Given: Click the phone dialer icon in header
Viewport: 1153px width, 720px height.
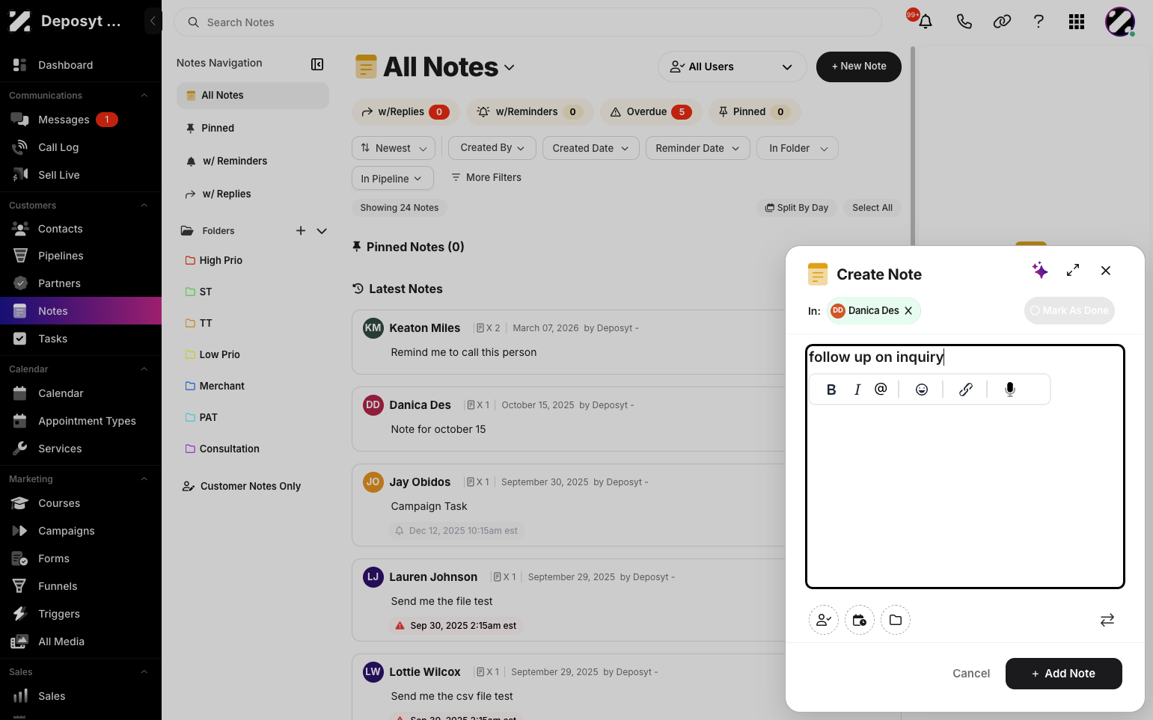Looking at the screenshot, I should pos(964,22).
